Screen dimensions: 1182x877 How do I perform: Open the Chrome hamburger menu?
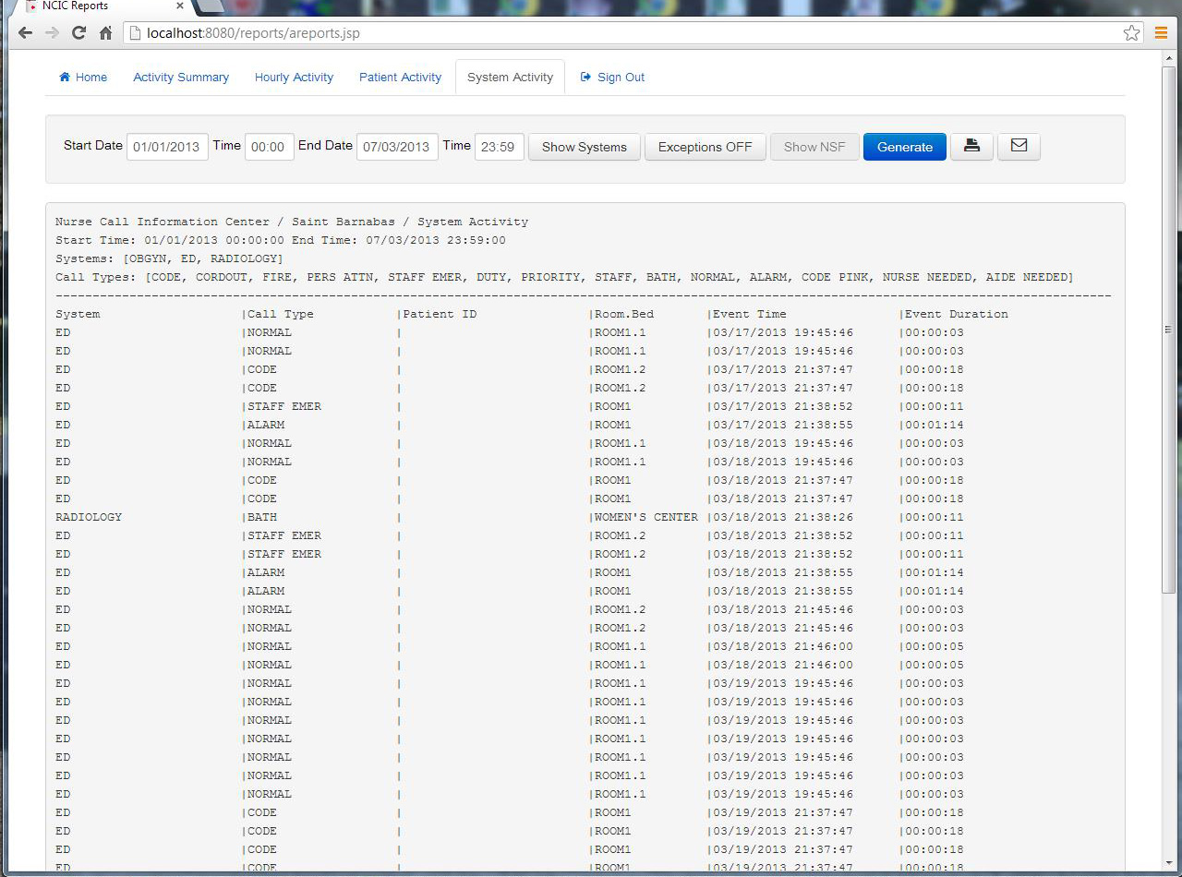click(x=1161, y=33)
